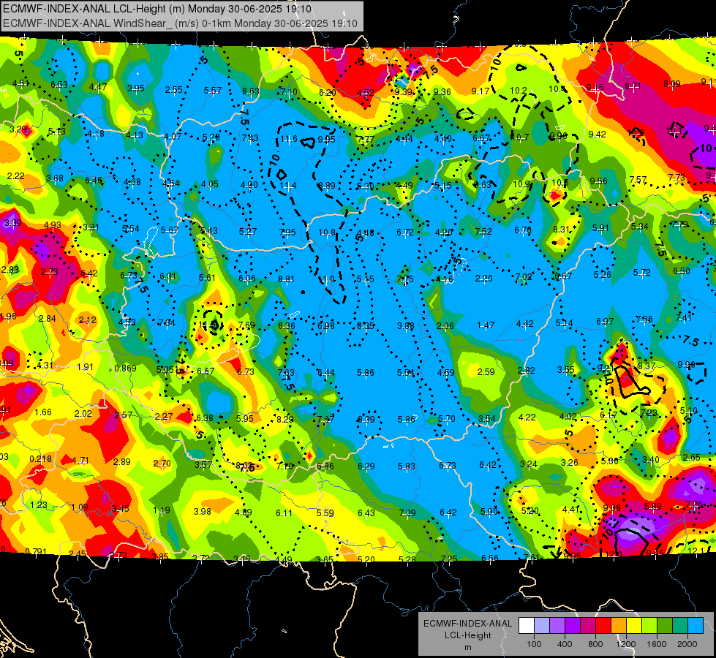Click the wind shear value 2.27
The image size is (716, 658).
click(164, 417)
